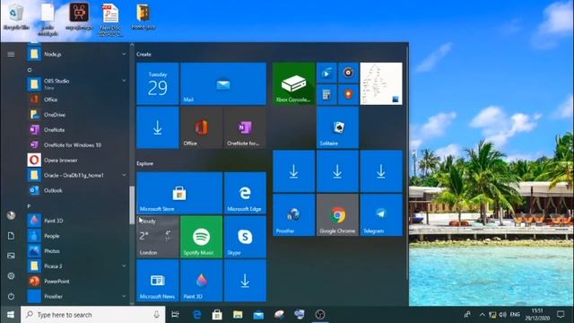Screen dimensions: 574x323
Task: Open Documents shortcut in Start menu rail
Action: pos(11,235)
